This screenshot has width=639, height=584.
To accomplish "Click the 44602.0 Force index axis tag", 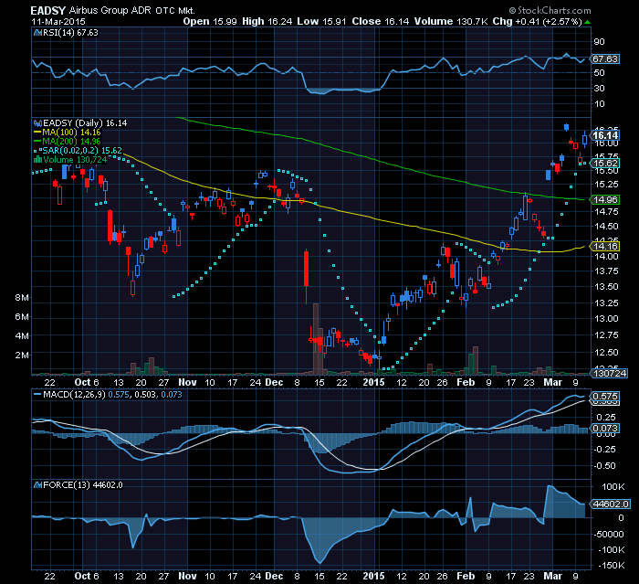I will point(610,504).
